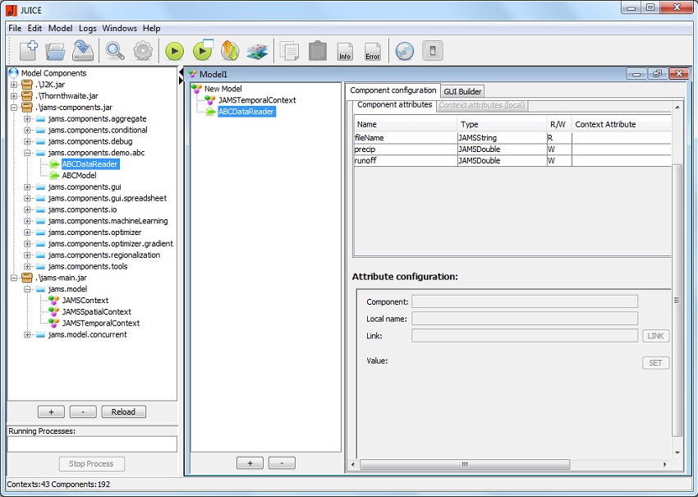
Task: Switch to the GUI Builder tab
Action: pyautogui.click(x=463, y=91)
